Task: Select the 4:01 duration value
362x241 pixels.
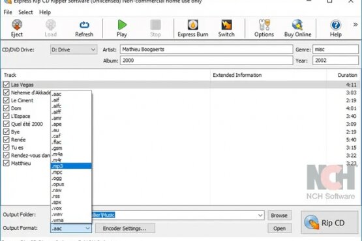Action: 351,108
